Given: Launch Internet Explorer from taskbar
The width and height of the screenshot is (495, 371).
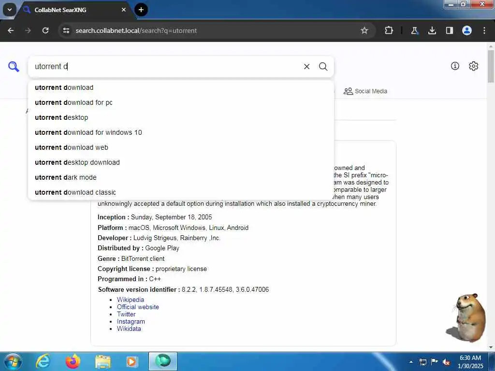Looking at the screenshot, I should pos(43,361).
